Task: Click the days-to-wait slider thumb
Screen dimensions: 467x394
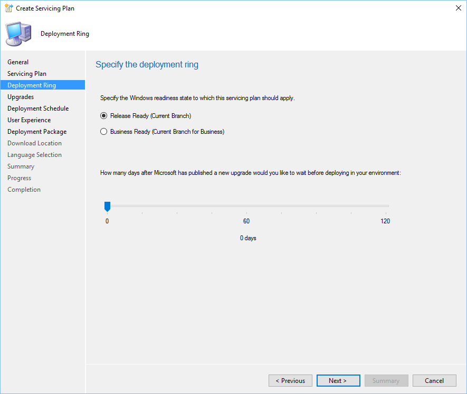Action: [107, 206]
